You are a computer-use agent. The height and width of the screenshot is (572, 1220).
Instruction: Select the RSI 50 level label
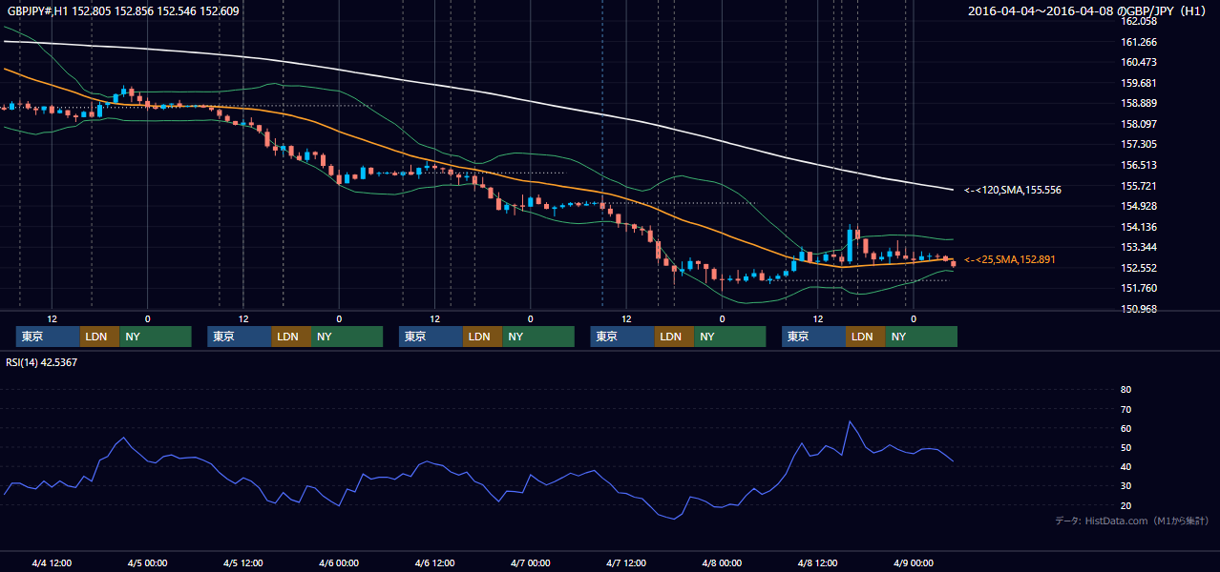(x=1125, y=447)
